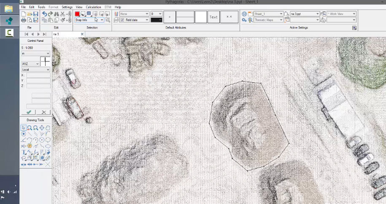Open the File menu
Screen dimensions: 386x204
point(23,7)
